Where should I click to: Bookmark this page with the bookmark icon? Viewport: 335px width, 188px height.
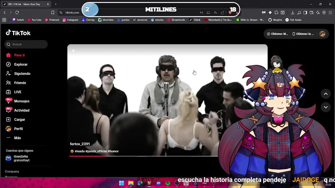[x=53, y=13]
